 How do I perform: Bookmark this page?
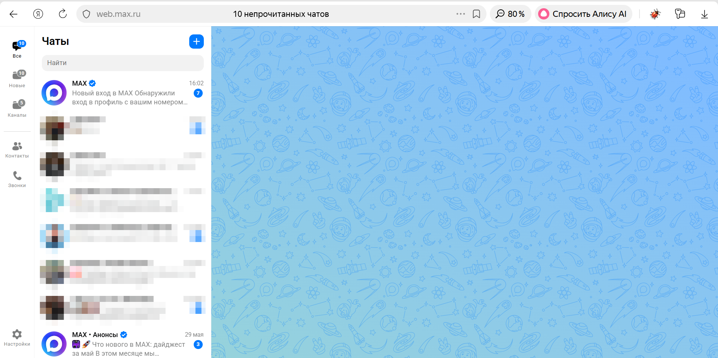pos(476,14)
